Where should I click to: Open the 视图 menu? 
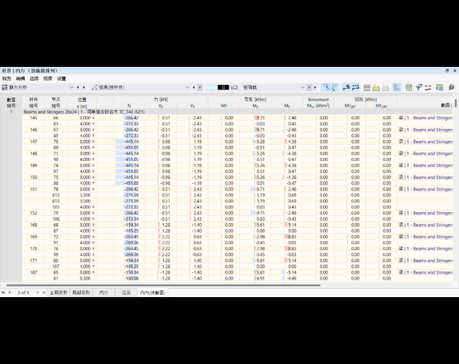click(48, 78)
